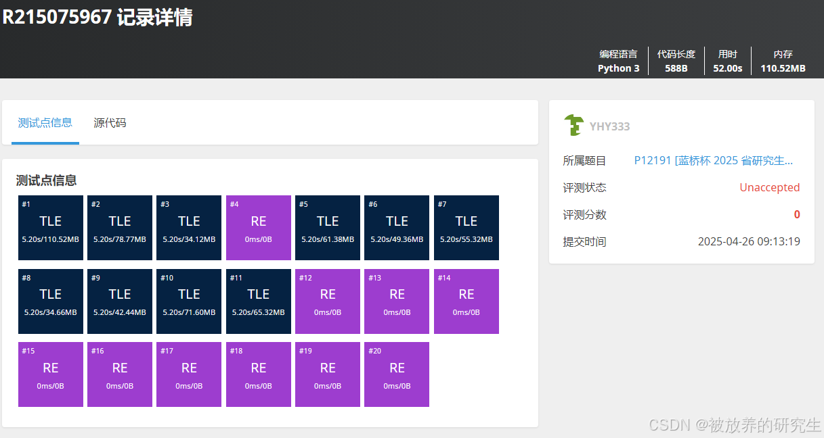824x438 pixels.
Task: Click the 测试点信息 section heading
Action: click(46, 180)
